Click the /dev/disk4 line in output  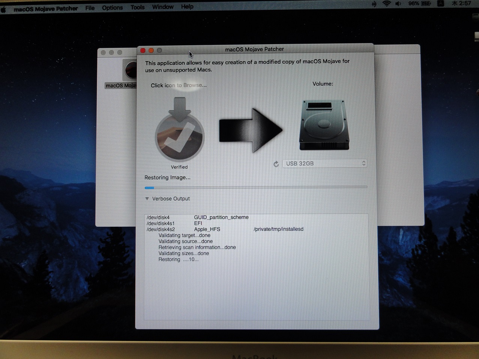tap(158, 217)
